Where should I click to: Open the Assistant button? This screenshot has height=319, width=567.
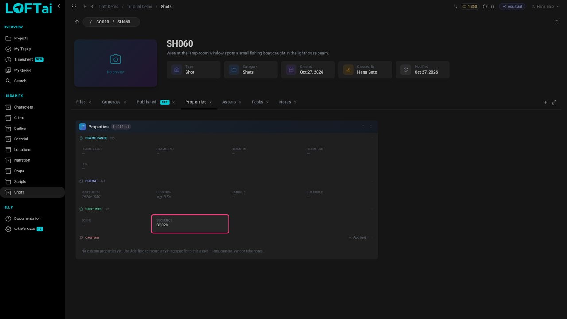[x=512, y=7]
